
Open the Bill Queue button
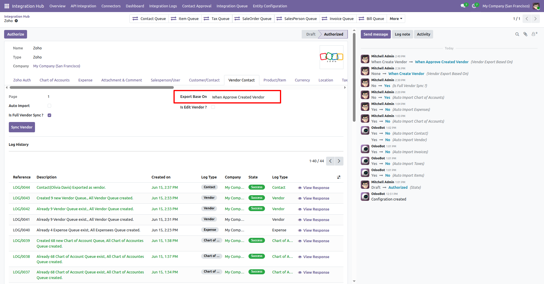[371, 19]
